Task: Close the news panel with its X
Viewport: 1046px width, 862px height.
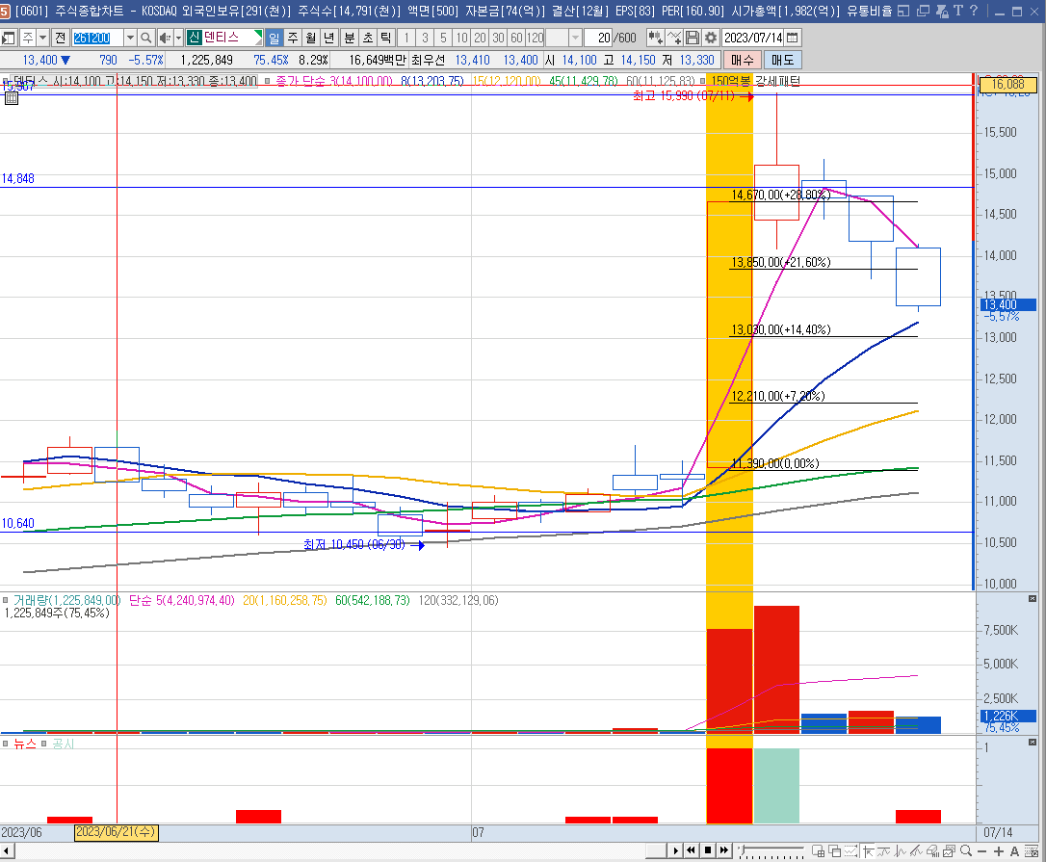Action: coord(1032,742)
